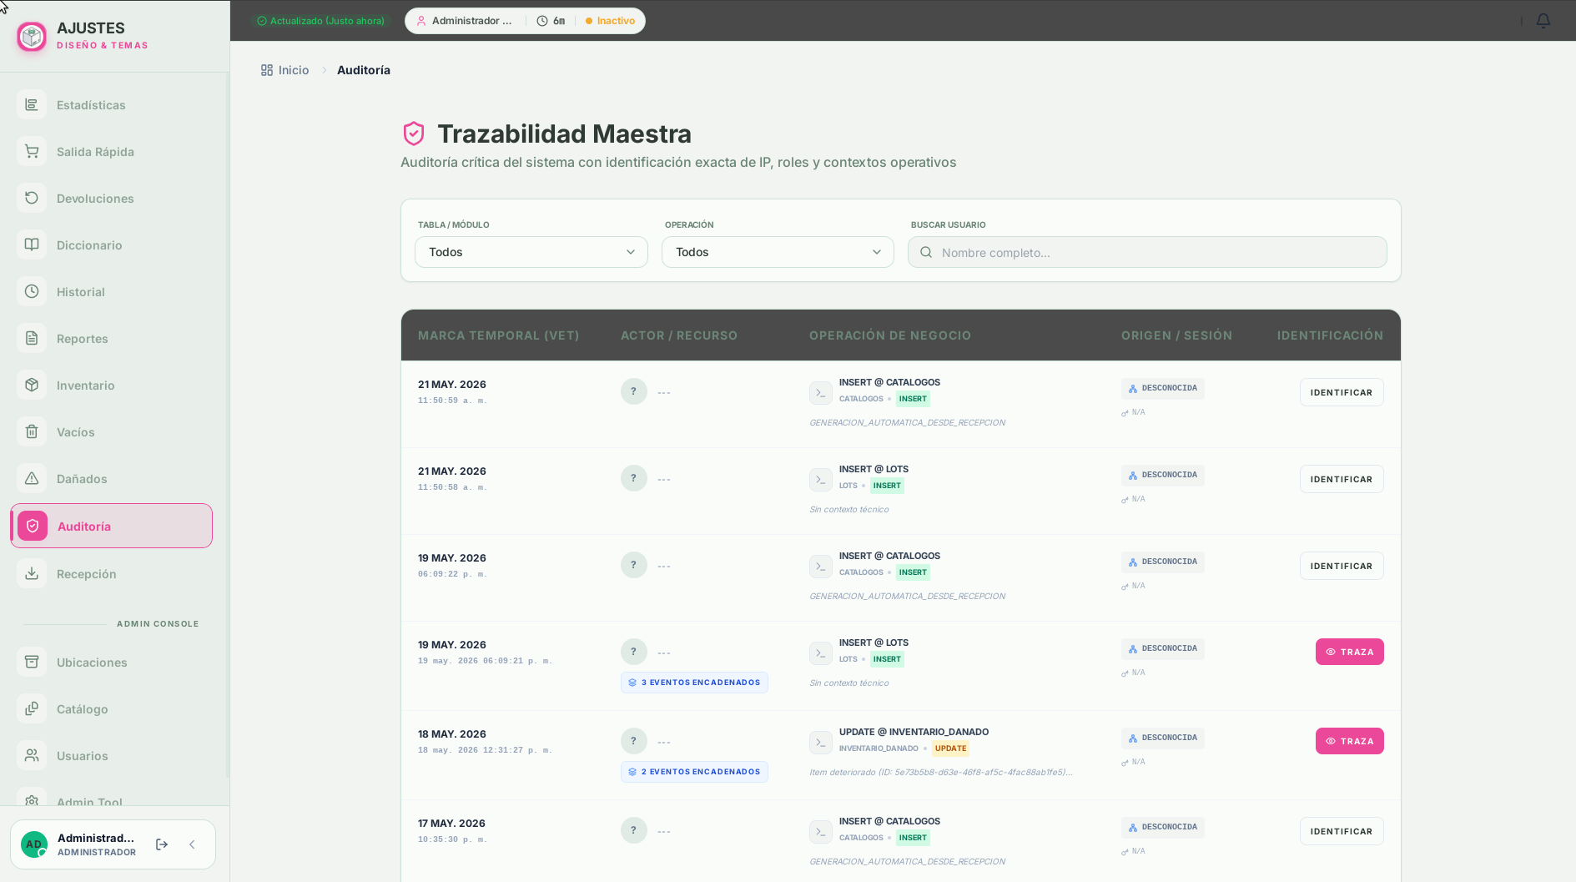Expand the 2 Eventos Encadenados badge
The height and width of the screenshot is (882, 1576).
pos(694,772)
